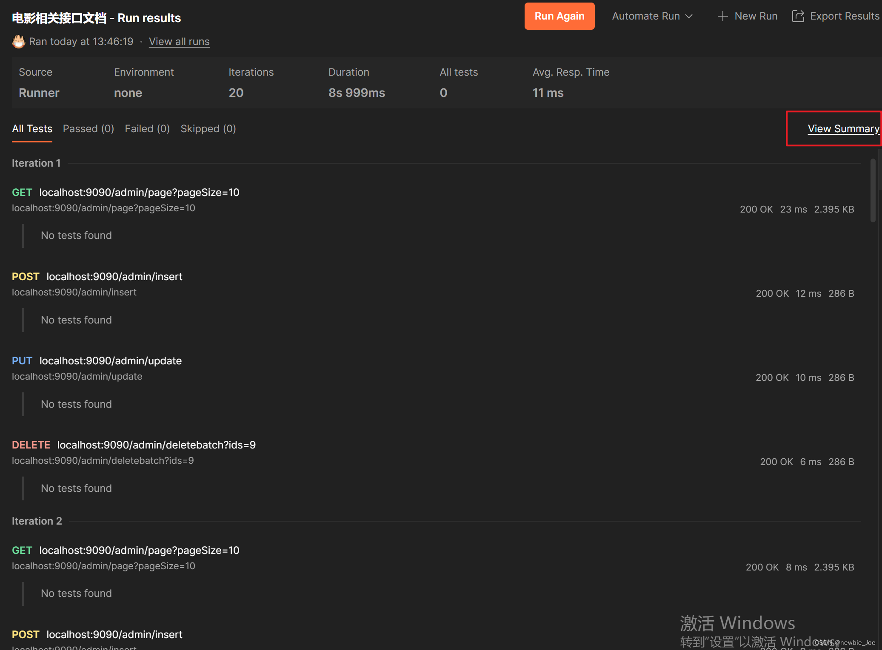Screen dimensions: 882x650
Task: Open Iteration 1 GET page?pageSize=10 request
Action: pyautogui.click(x=139, y=193)
